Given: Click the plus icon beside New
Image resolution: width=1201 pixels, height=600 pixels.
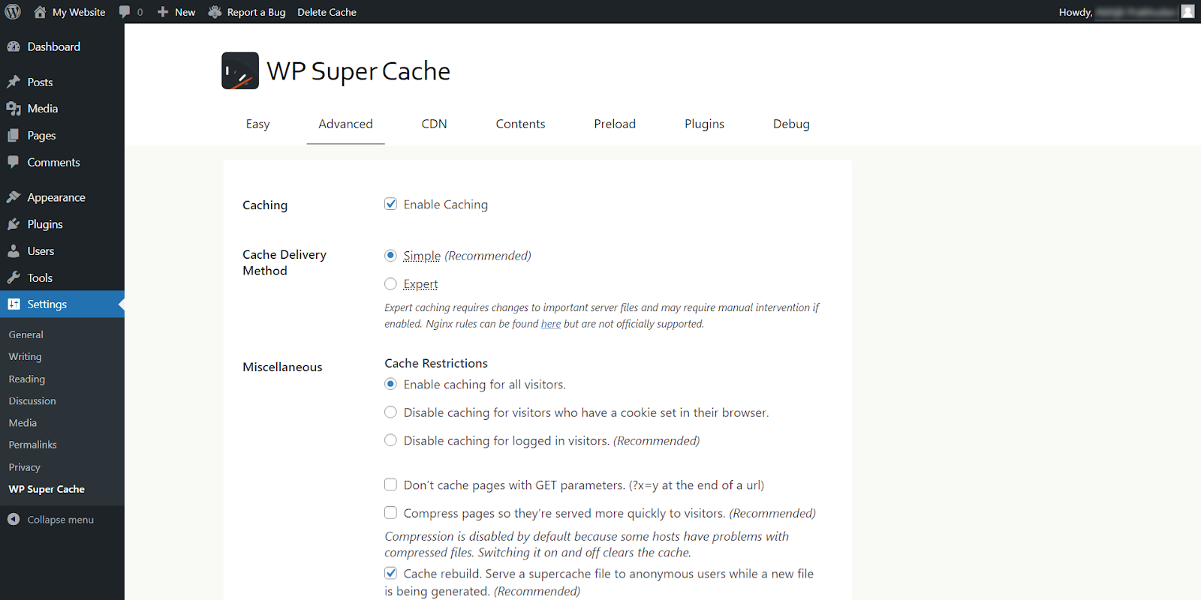Looking at the screenshot, I should tap(163, 12).
